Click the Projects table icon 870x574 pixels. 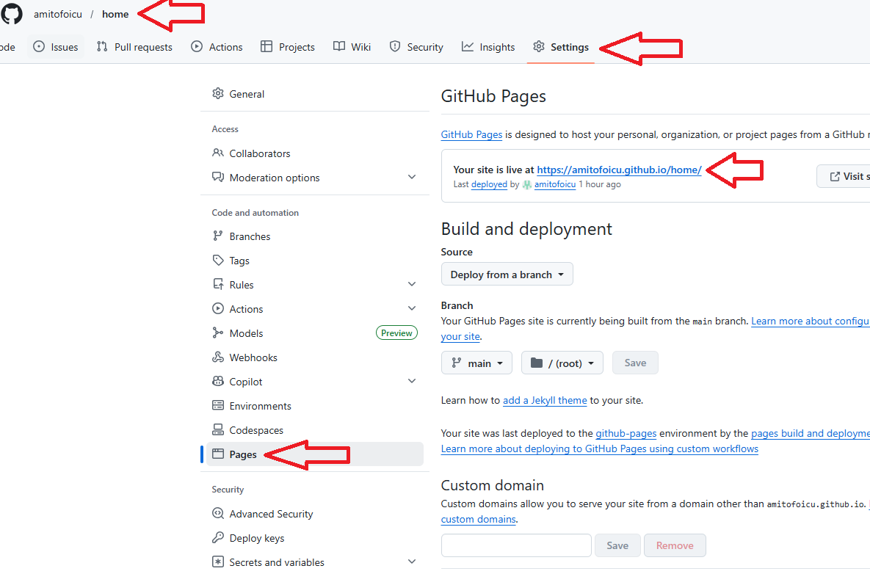point(267,47)
